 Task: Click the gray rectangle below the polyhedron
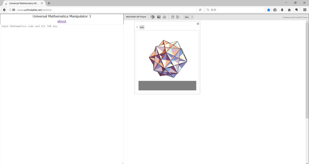pyautogui.click(x=167, y=86)
